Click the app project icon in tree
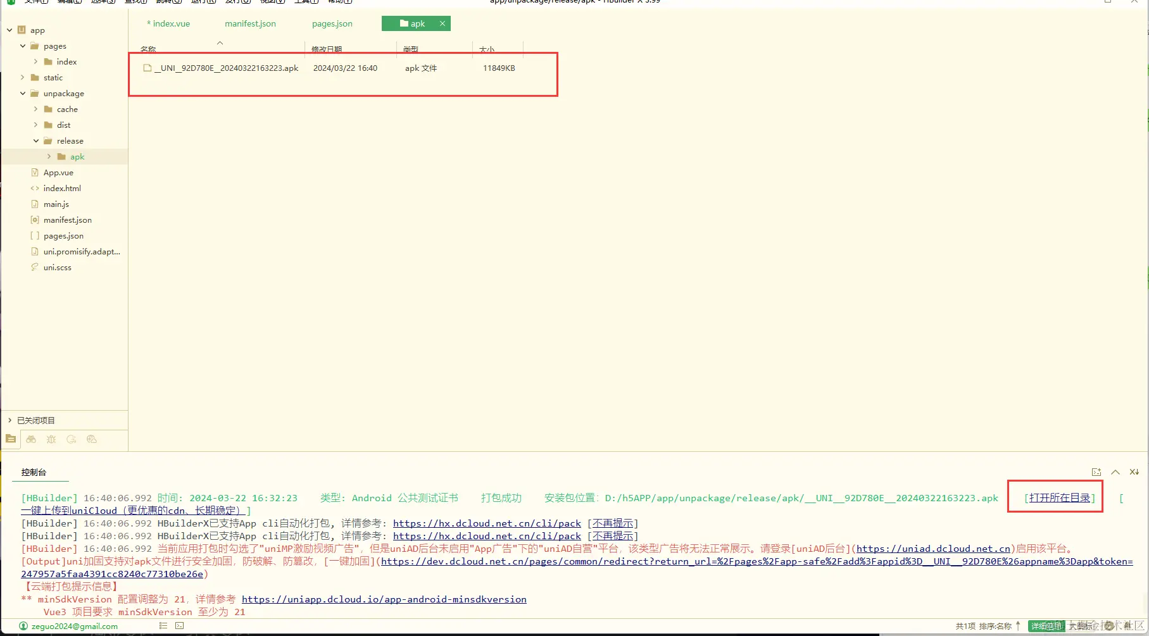This screenshot has width=1149, height=636. tap(22, 30)
